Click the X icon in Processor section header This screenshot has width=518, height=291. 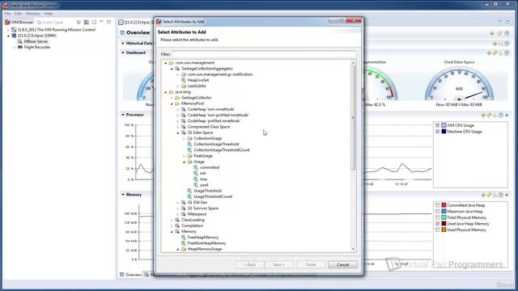click(507, 115)
